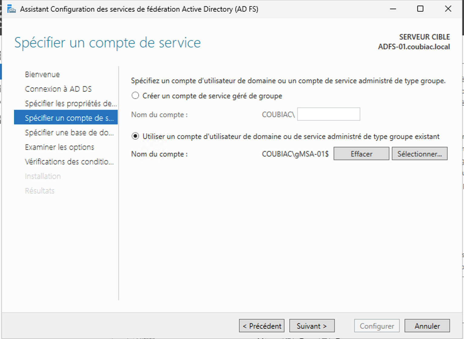Close the AD FS wizard window

tap(448, 9)
